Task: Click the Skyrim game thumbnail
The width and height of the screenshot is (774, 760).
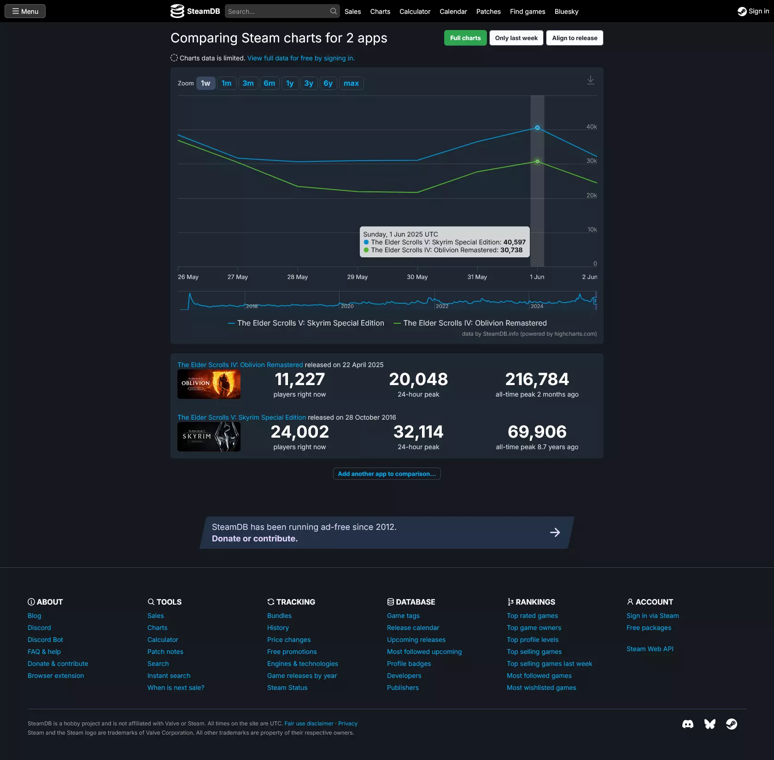Action: click(209, 437)
